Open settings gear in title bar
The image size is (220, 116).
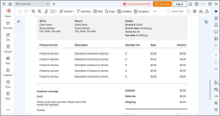coord(197,4)
